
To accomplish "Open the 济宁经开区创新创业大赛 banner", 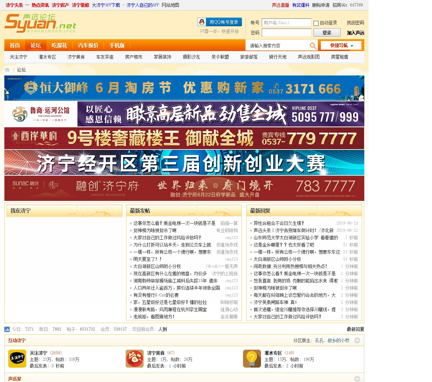I will tap(184, 162).
